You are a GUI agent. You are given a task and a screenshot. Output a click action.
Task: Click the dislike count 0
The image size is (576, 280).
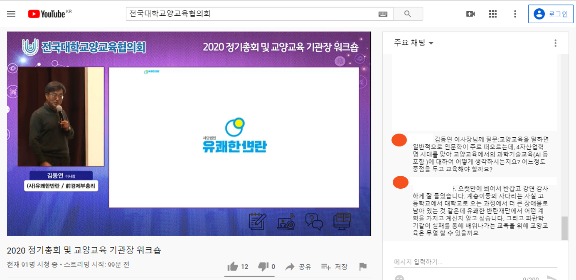273,267
